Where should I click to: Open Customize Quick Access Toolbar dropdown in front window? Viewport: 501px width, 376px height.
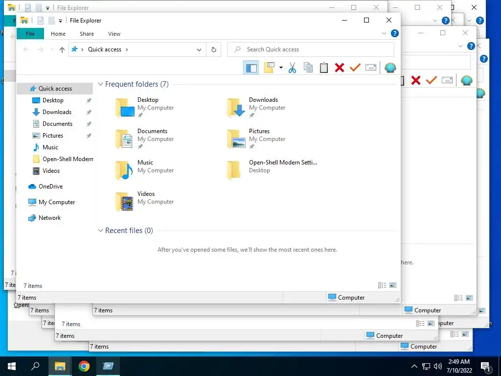(x=60, y=21)
